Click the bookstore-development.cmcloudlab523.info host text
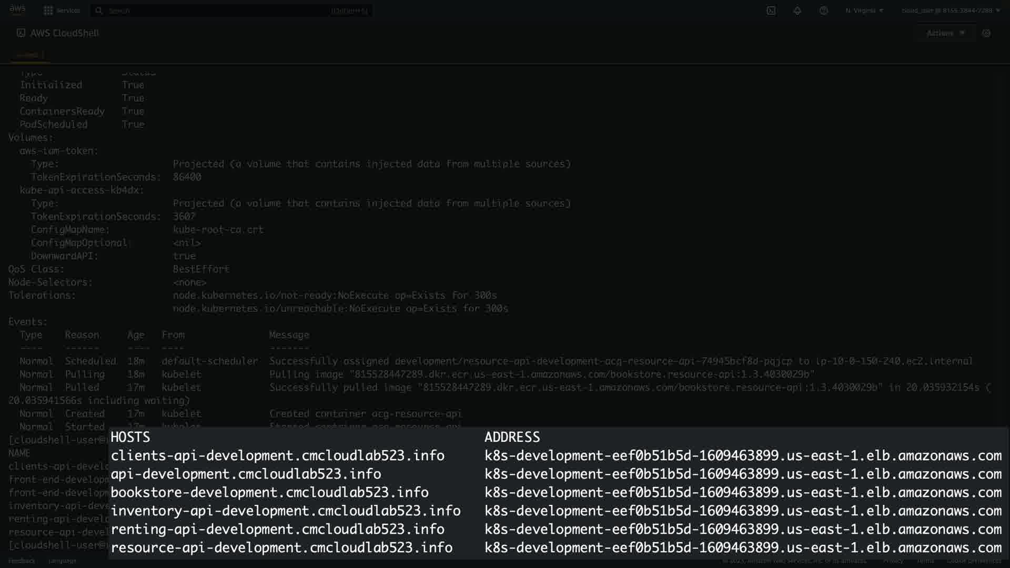This screenshot has height=568, width=1010. [269, 492]
